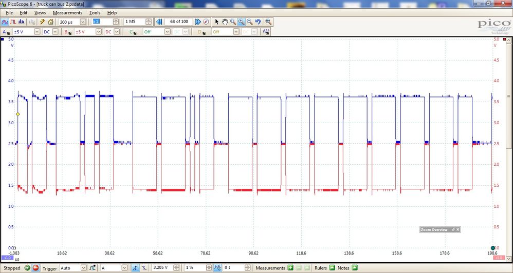This screenshot has width=513, height=273.
Task: Switch to Scope mode
Action: [5, 22]
